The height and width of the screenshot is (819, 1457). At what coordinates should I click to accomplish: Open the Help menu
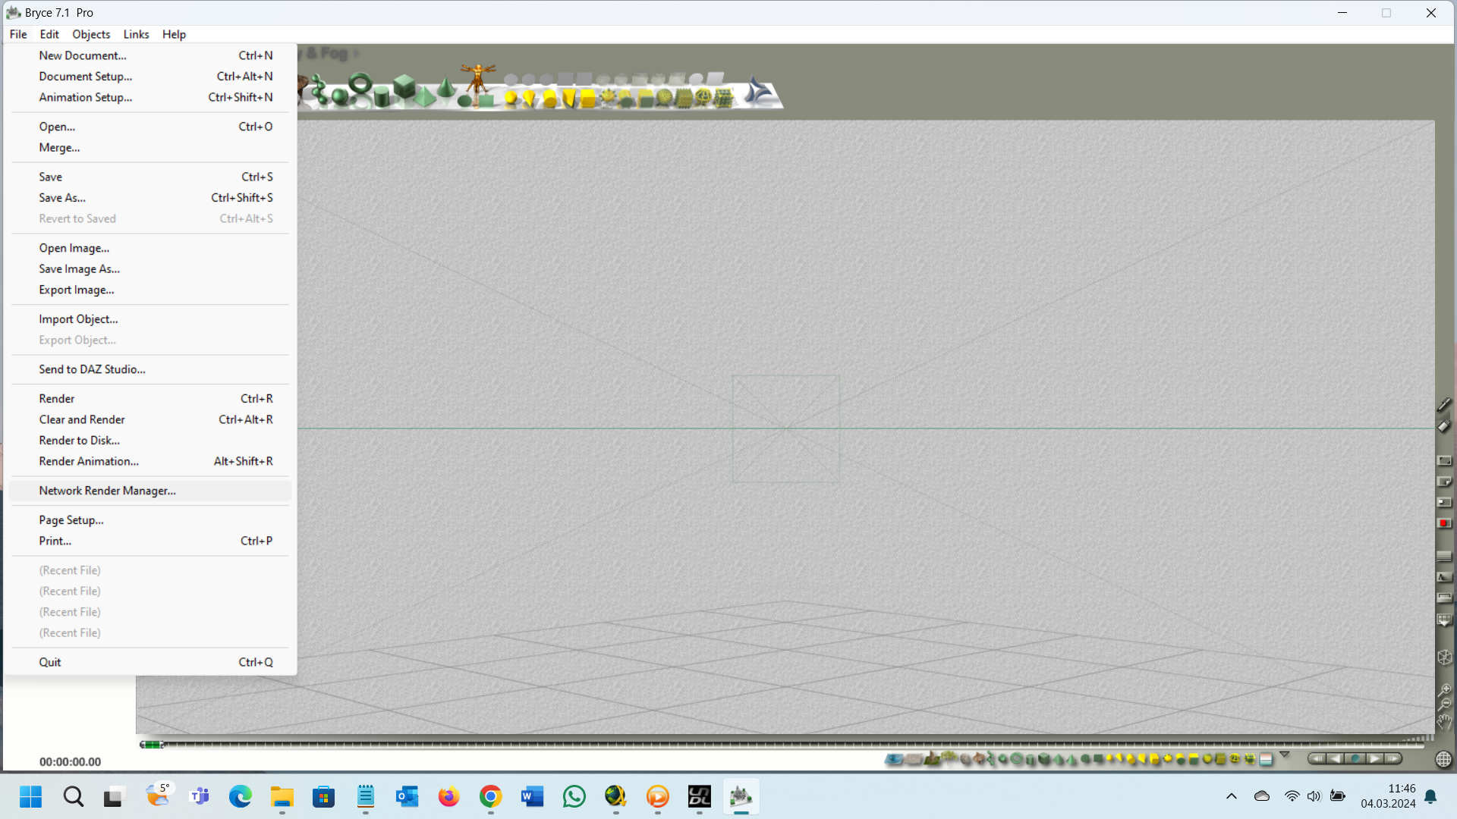click(x=174, y=34)
